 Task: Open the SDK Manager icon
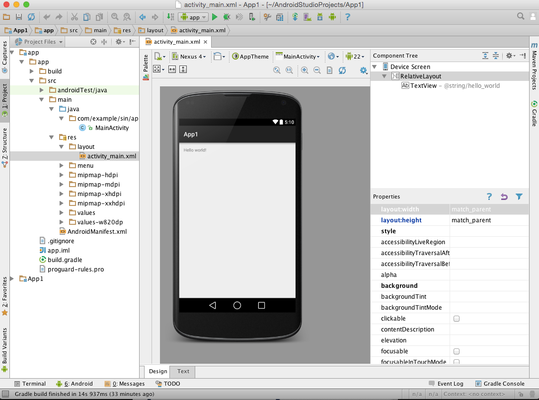pos(320,17)
